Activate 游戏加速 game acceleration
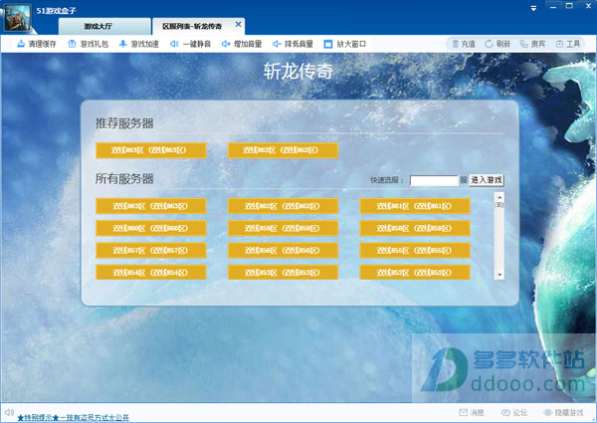The image size is (597, 423). click(x=138, y=44)
